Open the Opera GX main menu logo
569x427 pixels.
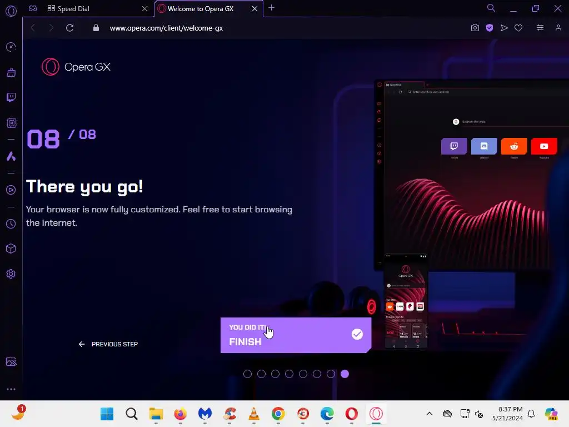[x=11, y=11]
